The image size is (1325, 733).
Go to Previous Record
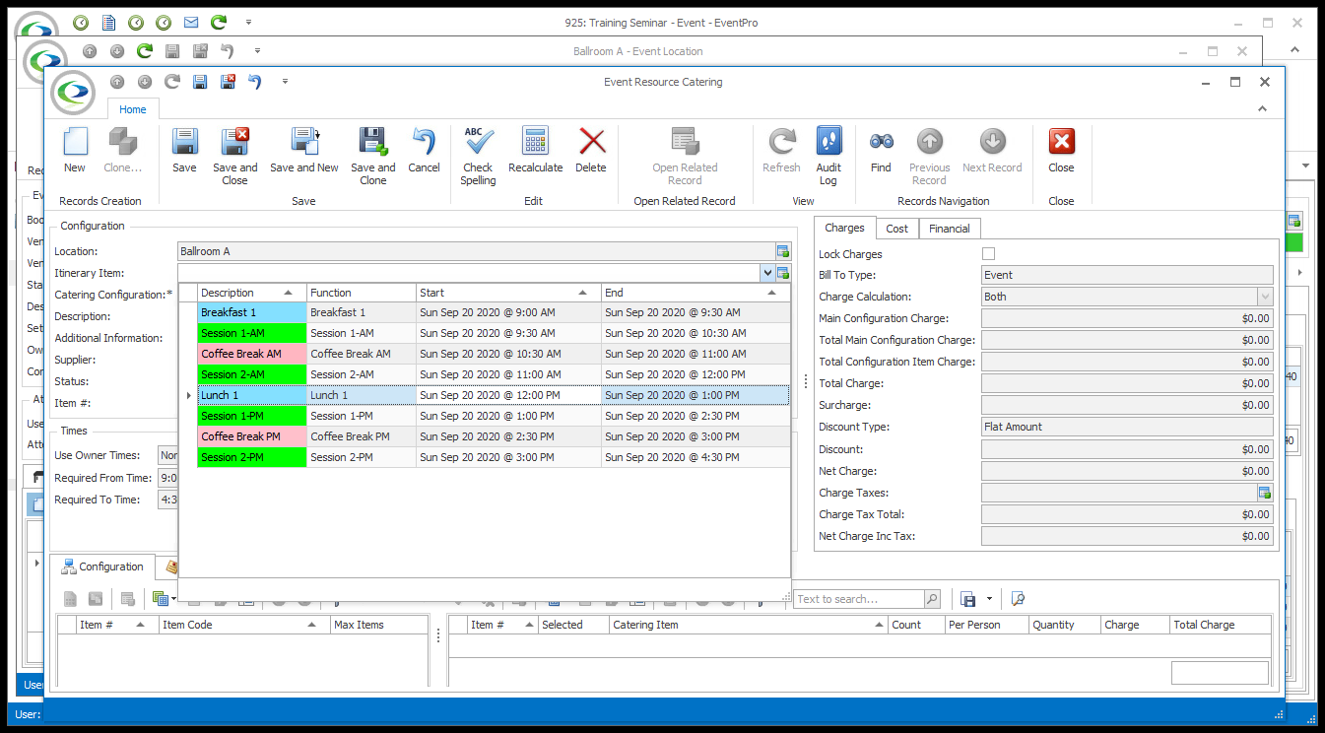point(929,157)
